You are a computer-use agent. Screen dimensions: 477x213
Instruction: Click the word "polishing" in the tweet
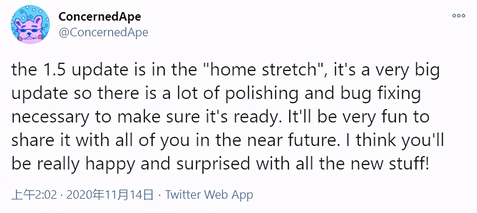(264, 94)
